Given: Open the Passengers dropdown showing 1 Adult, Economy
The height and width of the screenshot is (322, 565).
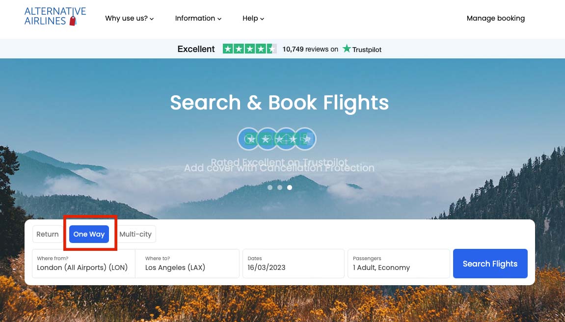Looking at the screenshot, I should (x=399, y=264).
